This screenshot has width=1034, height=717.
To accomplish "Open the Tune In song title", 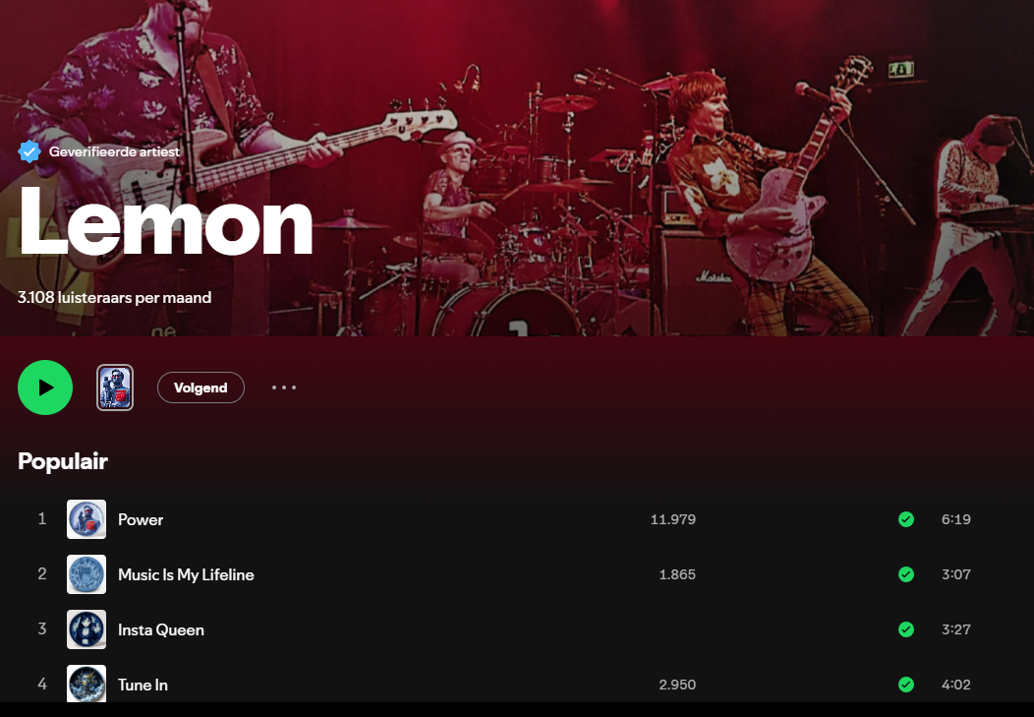I will [144, 685].
